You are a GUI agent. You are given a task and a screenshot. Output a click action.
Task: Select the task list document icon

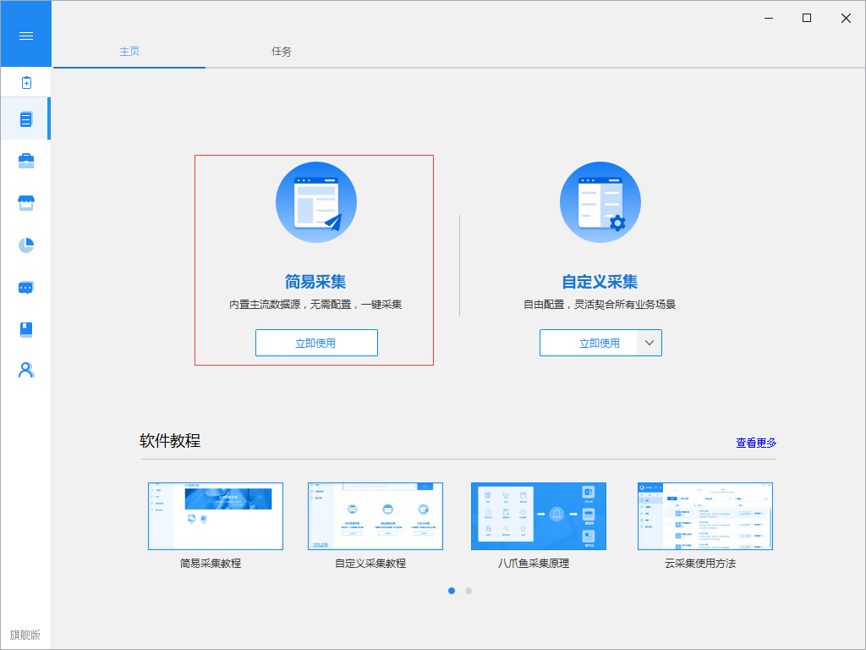click(26, 118)
